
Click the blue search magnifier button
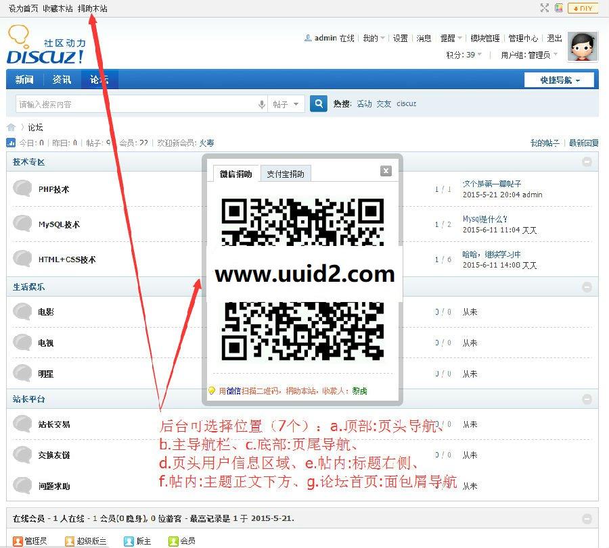pos(317,103)
